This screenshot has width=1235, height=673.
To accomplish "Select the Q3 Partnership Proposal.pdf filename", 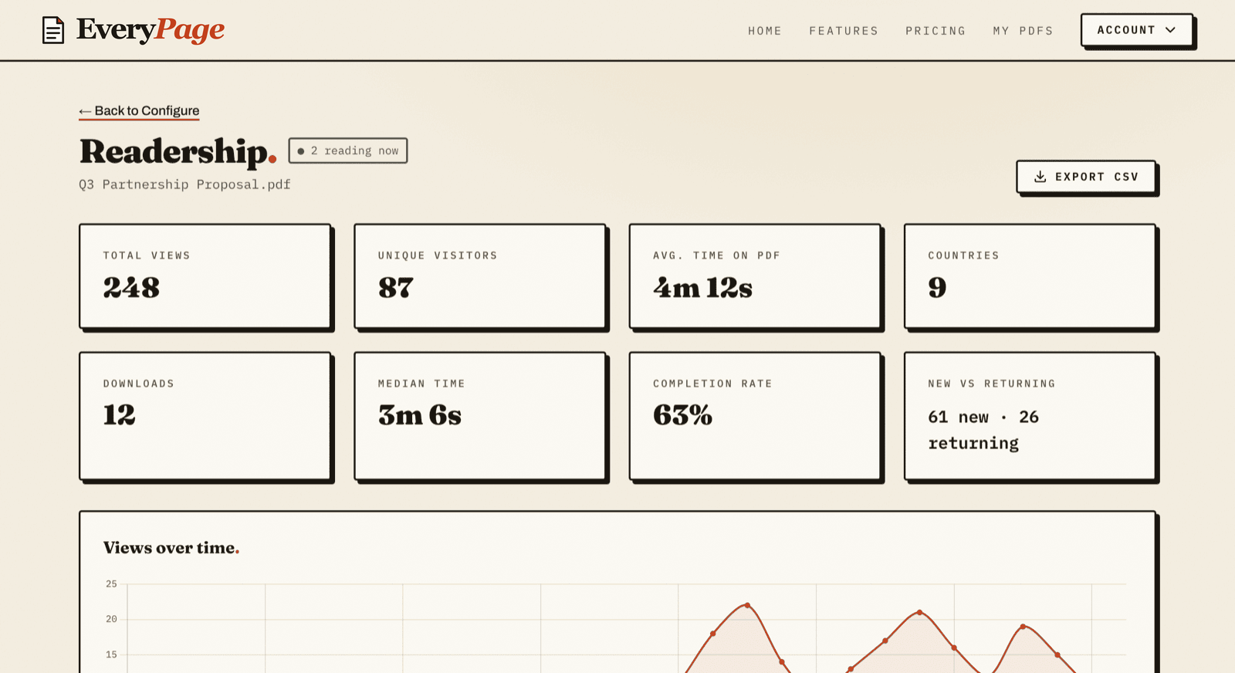I will [184, 184].
